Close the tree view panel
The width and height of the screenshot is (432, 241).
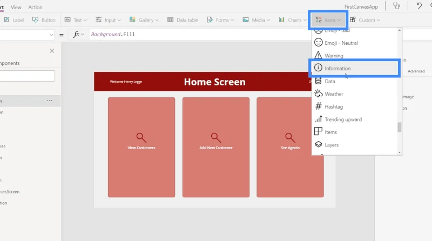(x=52, y=51)
